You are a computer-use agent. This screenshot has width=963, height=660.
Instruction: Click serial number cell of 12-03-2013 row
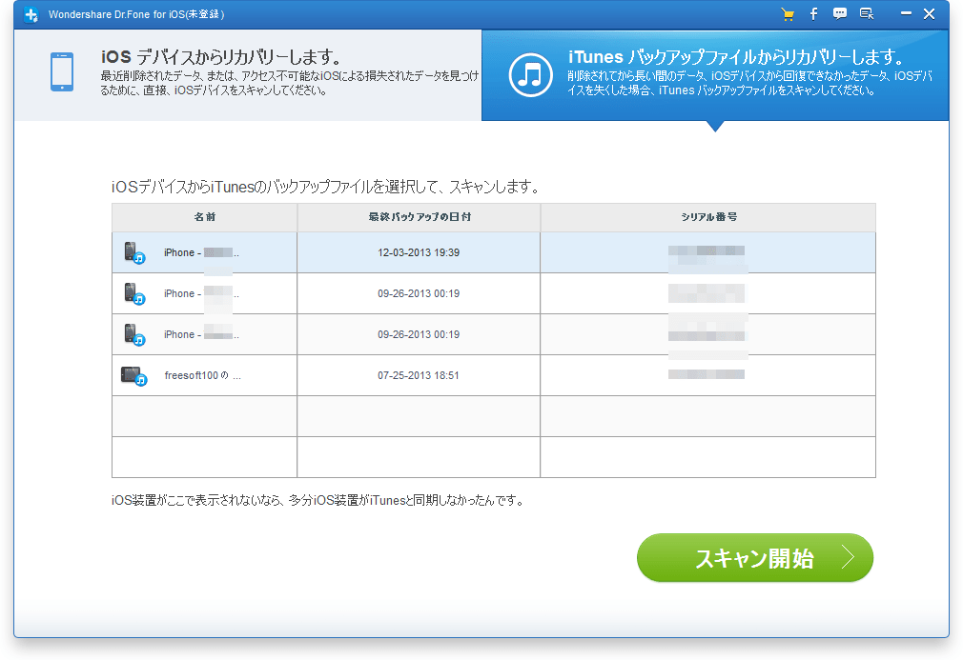(708, 252)
